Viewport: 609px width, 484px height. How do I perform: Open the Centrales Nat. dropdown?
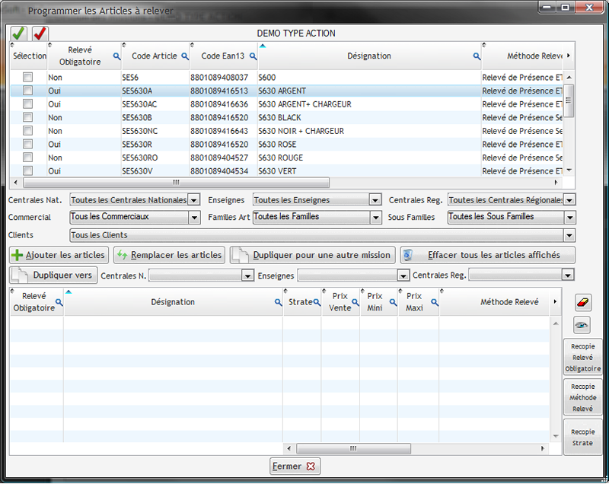194,200
